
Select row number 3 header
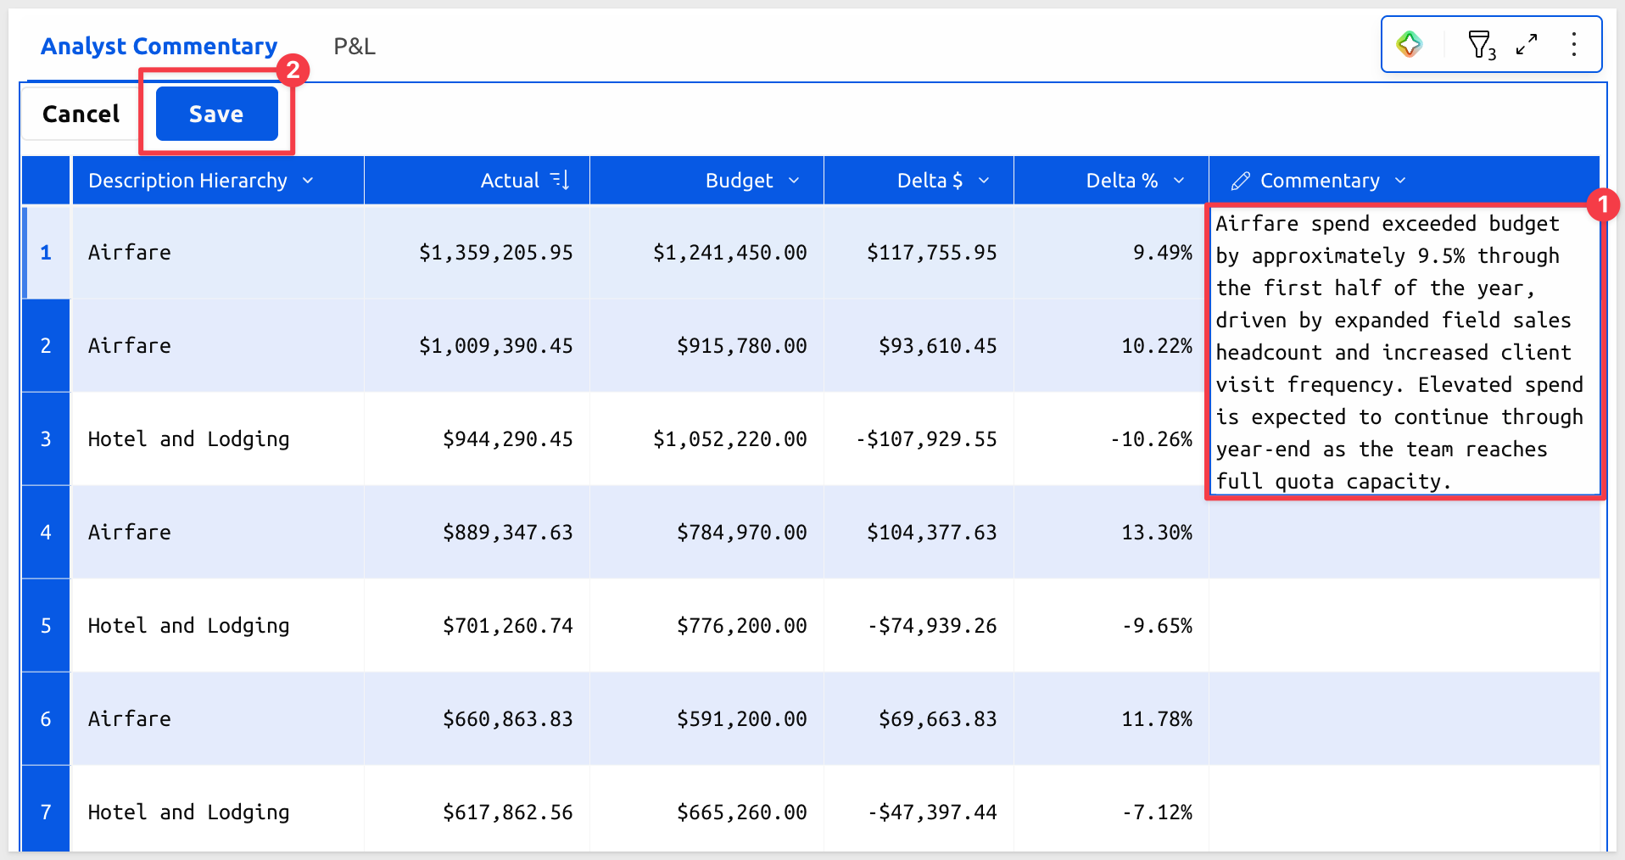[x=46, y=438]
